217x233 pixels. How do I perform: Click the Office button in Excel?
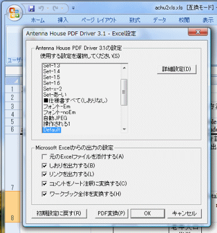coord(15,13)
